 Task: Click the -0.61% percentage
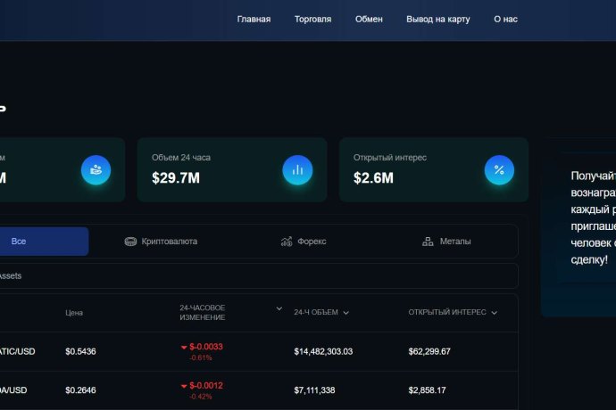pos(201,357)
